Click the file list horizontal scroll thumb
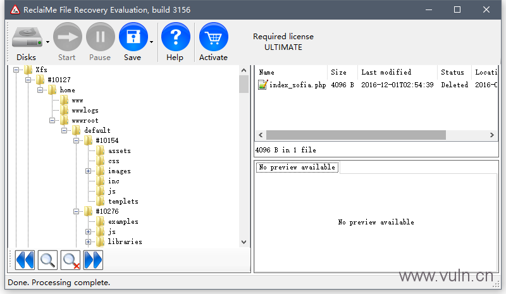This screenshot has width=506, height=294. pos(356,135)
